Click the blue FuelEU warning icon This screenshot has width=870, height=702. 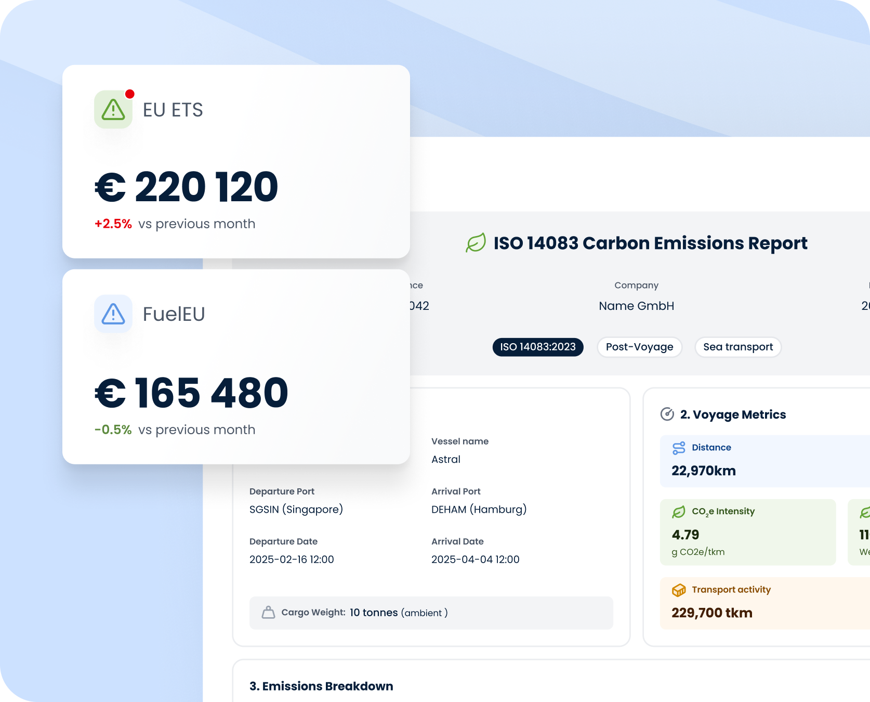pyautogui.click(x=113, y=314)
